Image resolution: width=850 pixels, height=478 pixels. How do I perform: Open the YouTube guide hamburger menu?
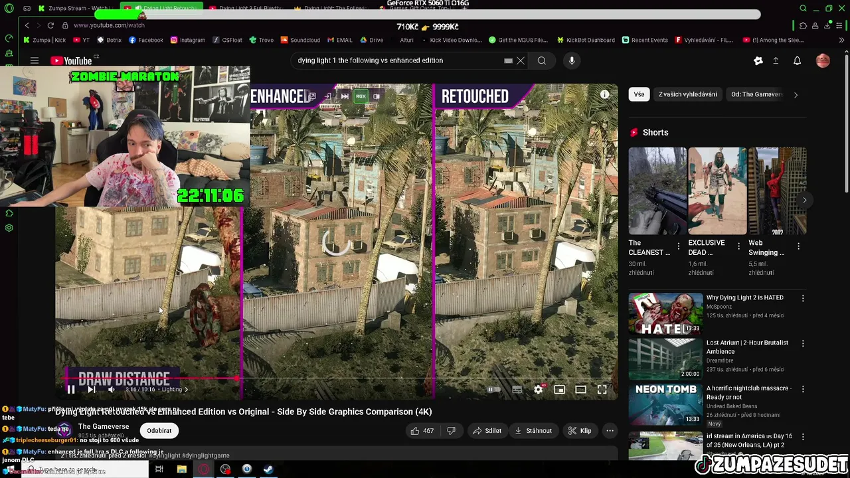coord(34,60)
